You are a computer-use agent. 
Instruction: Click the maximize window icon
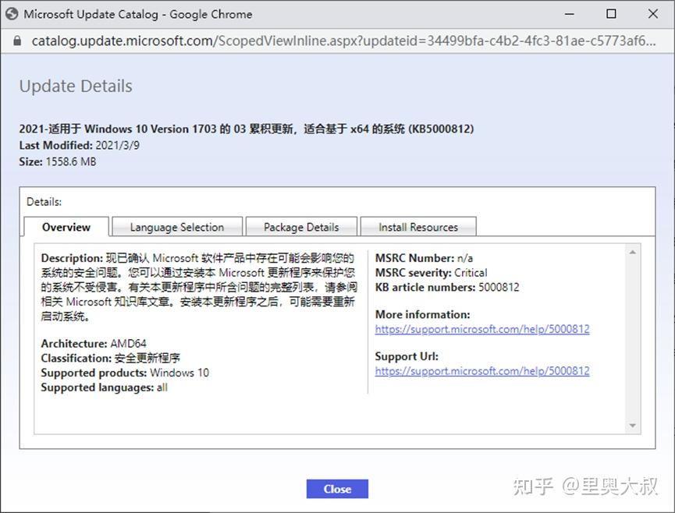click(612, 13)
